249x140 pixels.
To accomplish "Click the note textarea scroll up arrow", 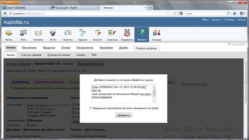I will (x=154, y=87).
